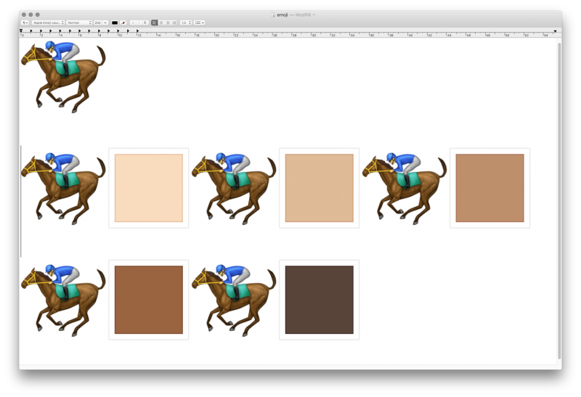Viewport: 581px width, 397px height.
Task: Click the horse racing emoji in first row
Action: (63, 77)
